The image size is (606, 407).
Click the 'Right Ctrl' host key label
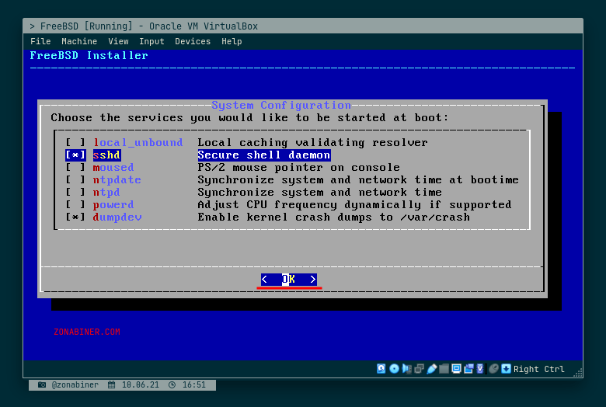[538, 369]
